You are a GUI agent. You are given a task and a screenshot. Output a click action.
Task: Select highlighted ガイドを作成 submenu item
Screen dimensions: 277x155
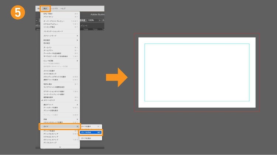click(90, 132)
